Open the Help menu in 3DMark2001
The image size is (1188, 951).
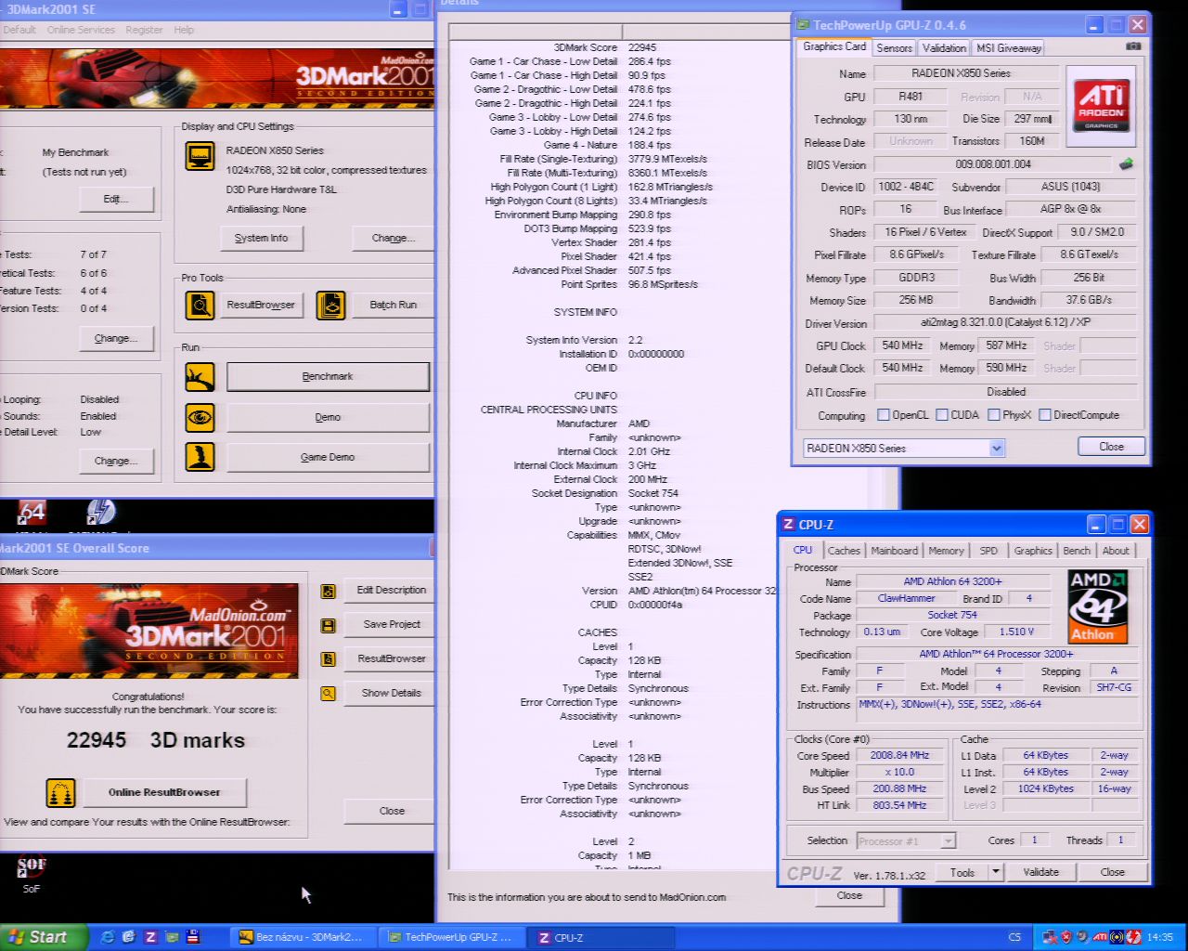pyautogui.click(x=184, y=30)
